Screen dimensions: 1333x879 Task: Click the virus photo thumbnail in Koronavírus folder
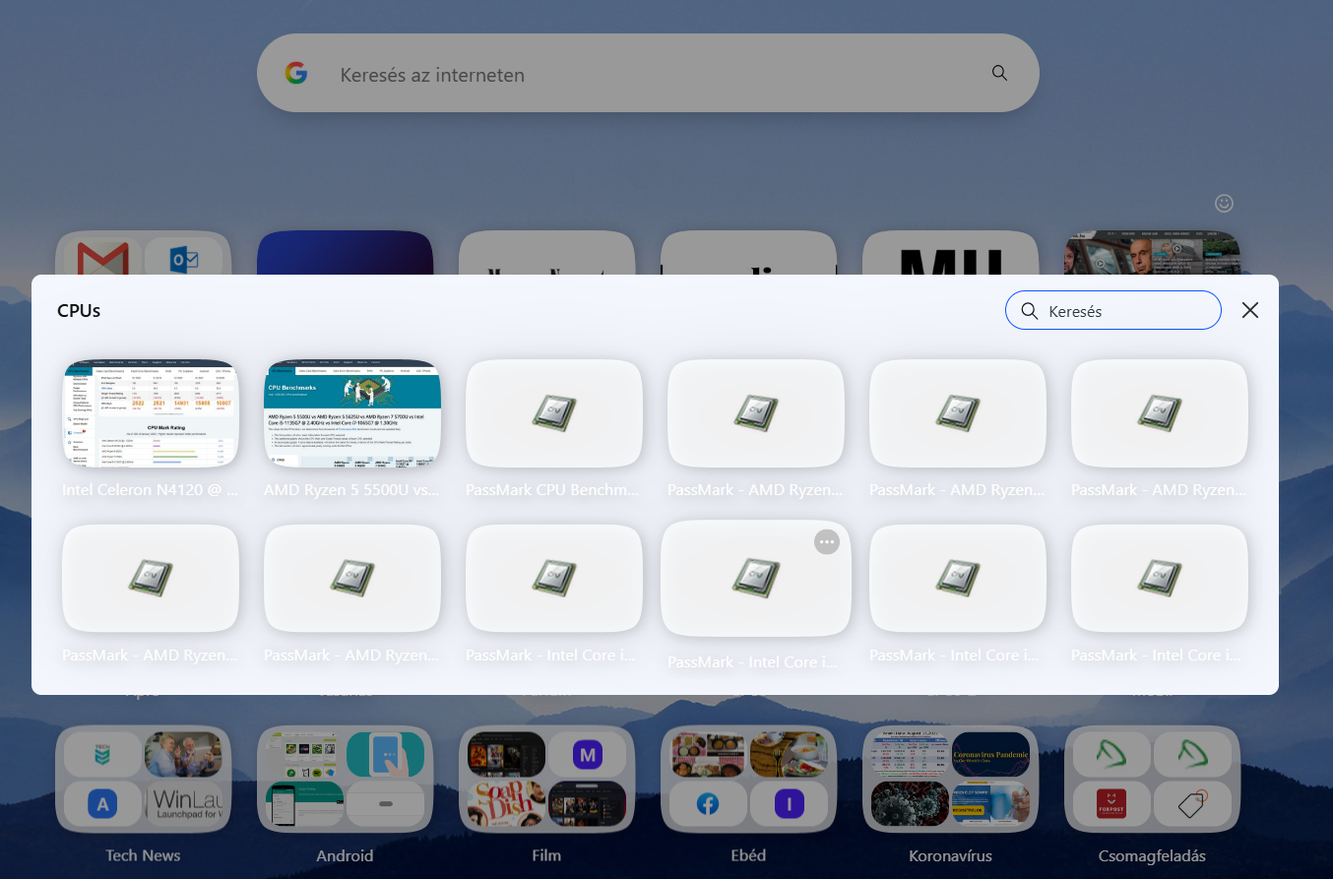910,804
